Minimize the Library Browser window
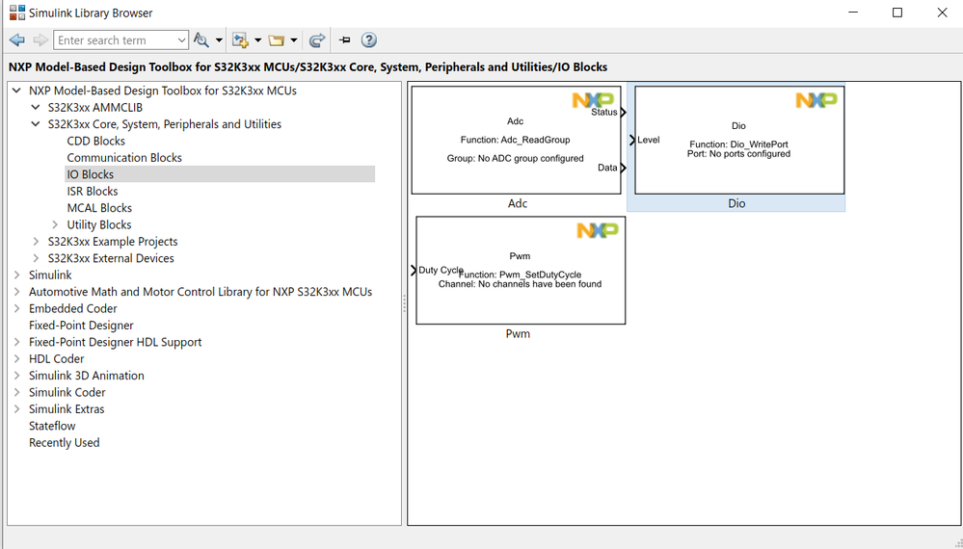The width and height of the screenshot is (963, 549). tap(852, 13)
